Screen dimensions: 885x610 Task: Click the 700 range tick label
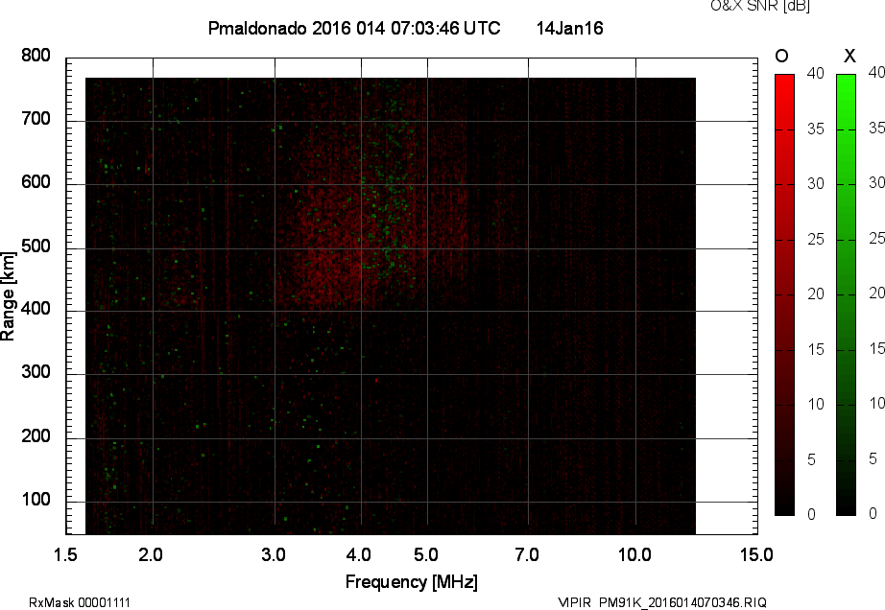tap(36, 119)
